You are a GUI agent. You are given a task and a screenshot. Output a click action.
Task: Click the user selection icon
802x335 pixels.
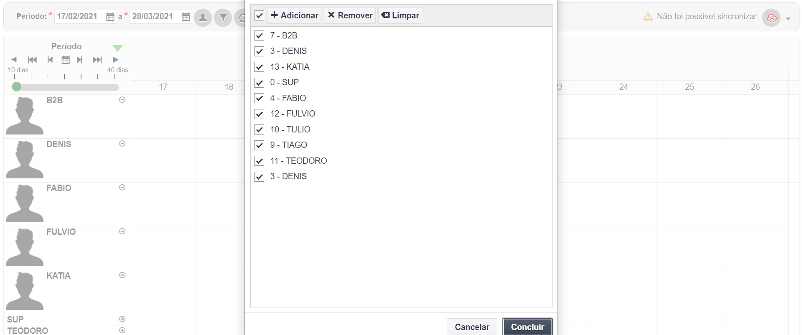tap(203, 18)
